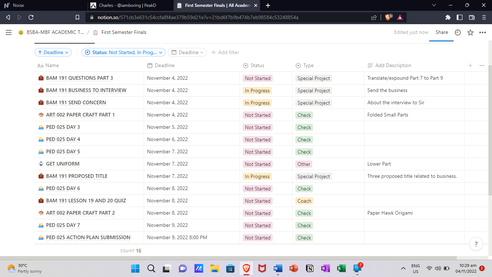Open the Notion sidebar hamburger menu

point(9,32)
